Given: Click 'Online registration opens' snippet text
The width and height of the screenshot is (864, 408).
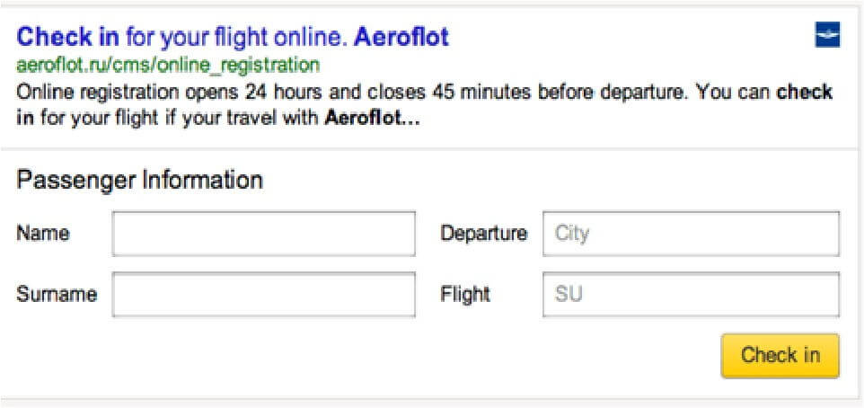Looking at the screenshot, I should (x=127, y=92).
